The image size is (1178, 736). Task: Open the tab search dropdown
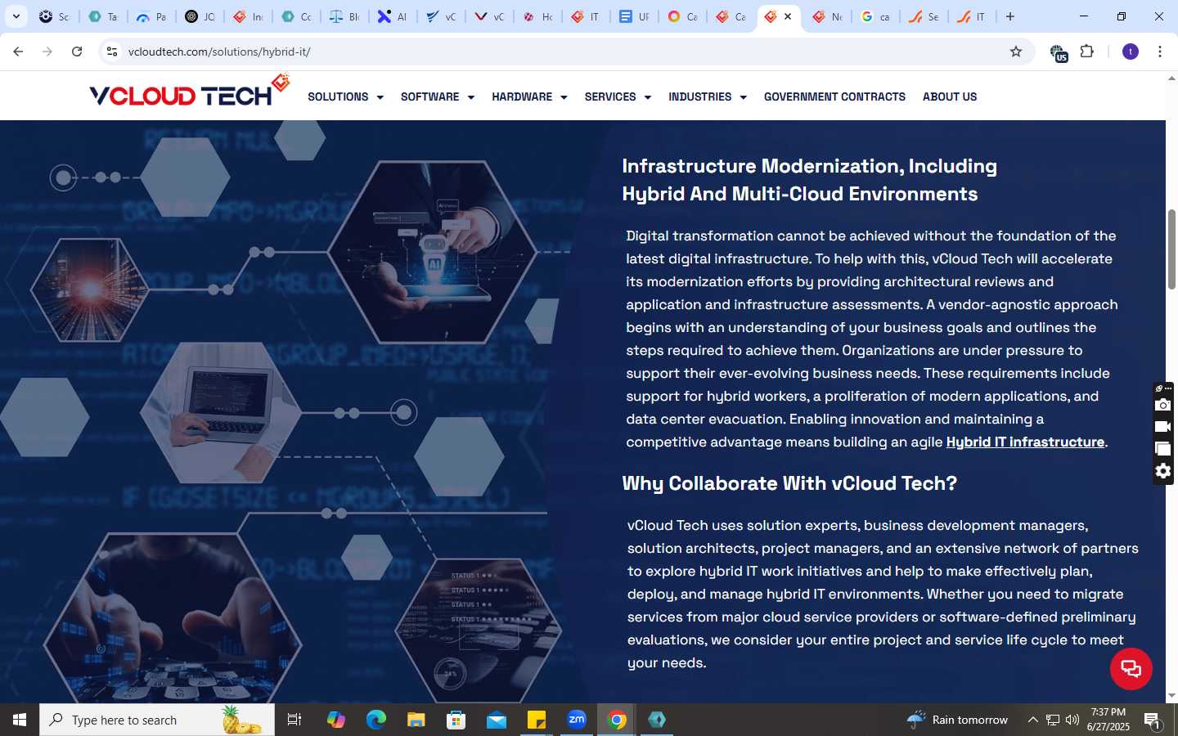pos(16,16)
